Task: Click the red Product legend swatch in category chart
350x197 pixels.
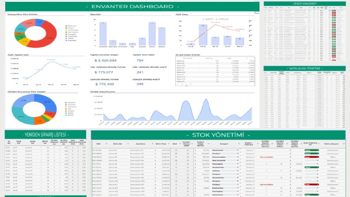Action: click(x=66, y=28)
